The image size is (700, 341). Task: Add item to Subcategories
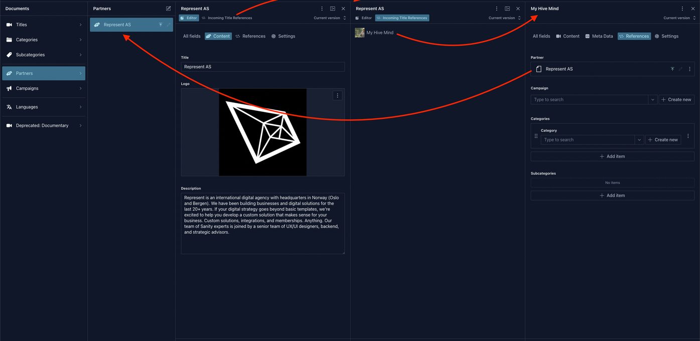pyautogui.click(x=613, y=196)
